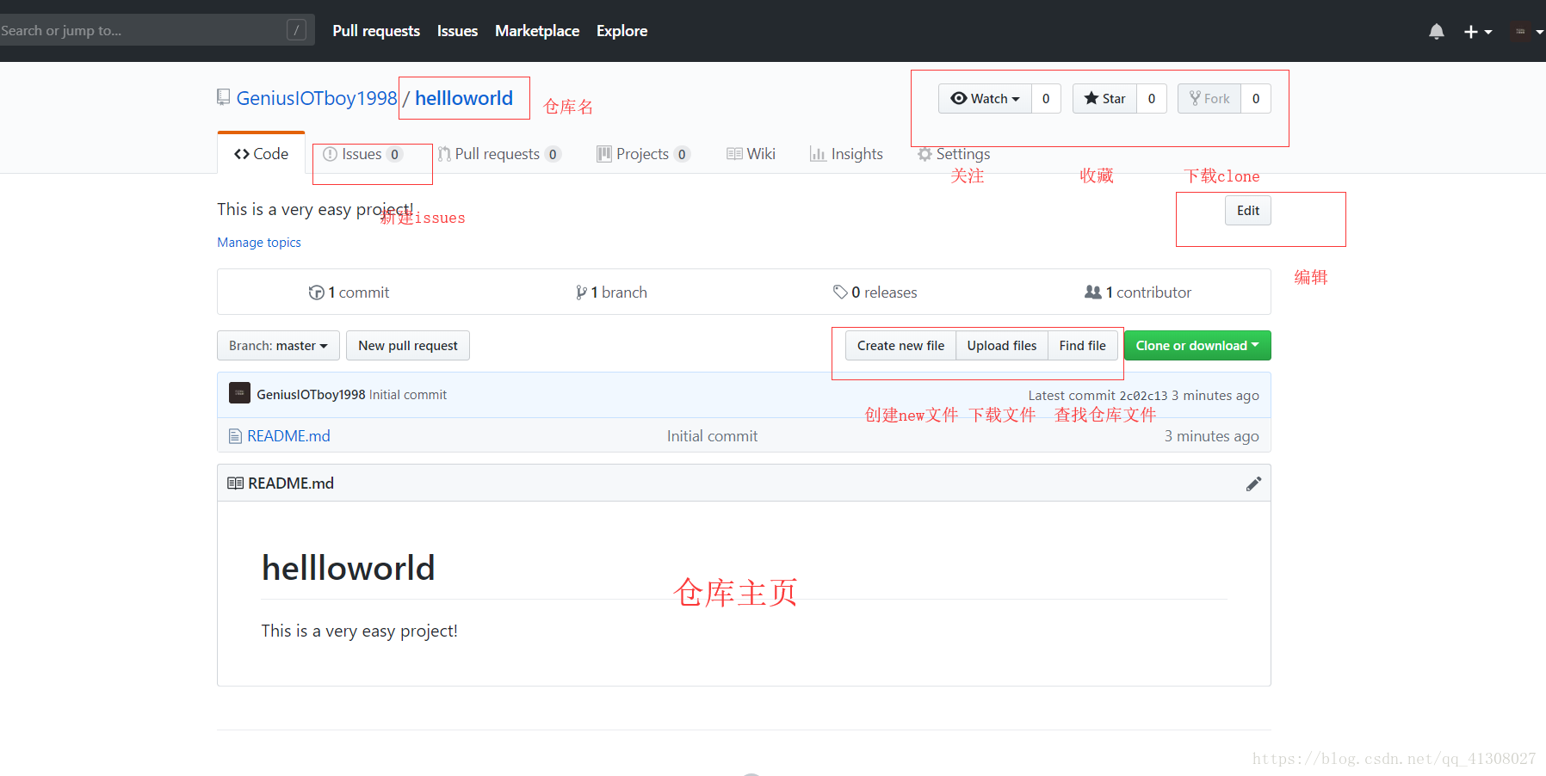Click the gear icon on Settings tab
Image resolution: width=1546 pixels, height=776 pixels.
pyautogui.click(x=925, y=154)
